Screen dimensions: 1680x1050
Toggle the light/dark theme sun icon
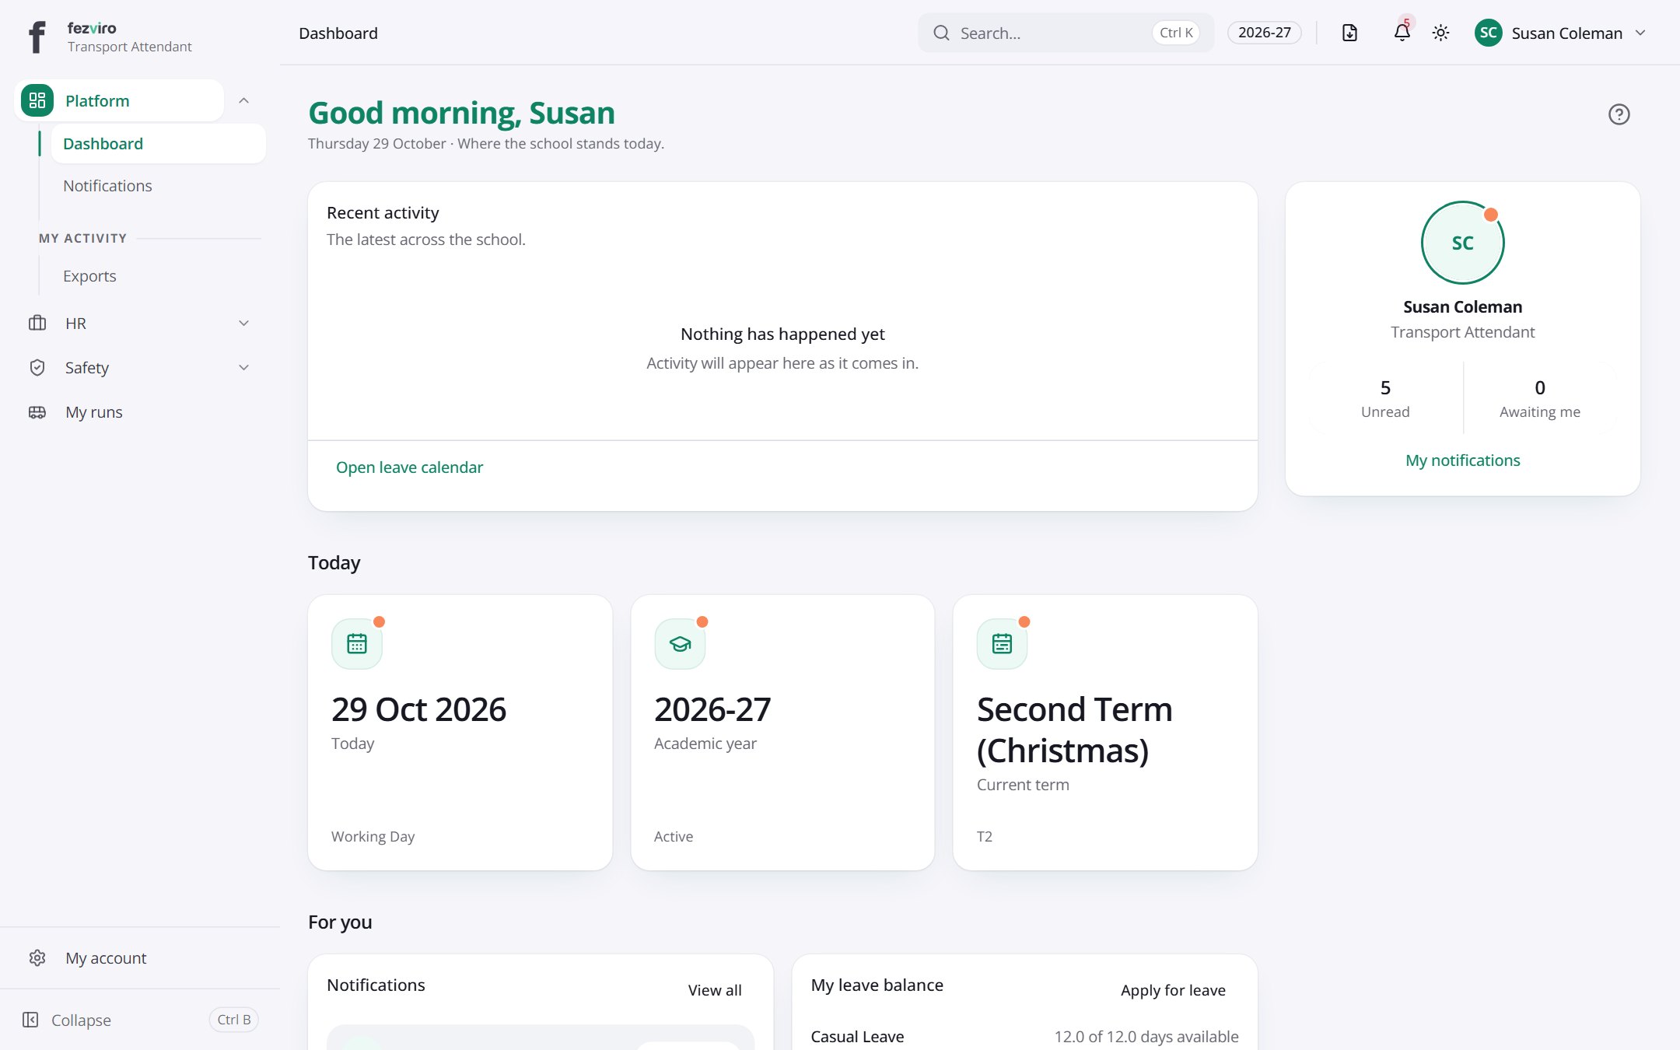click(1440, 33)
